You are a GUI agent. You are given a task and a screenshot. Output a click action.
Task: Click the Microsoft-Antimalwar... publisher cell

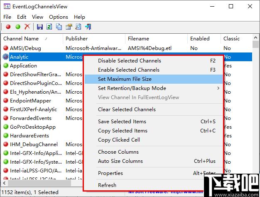click(x=93, y=48)
